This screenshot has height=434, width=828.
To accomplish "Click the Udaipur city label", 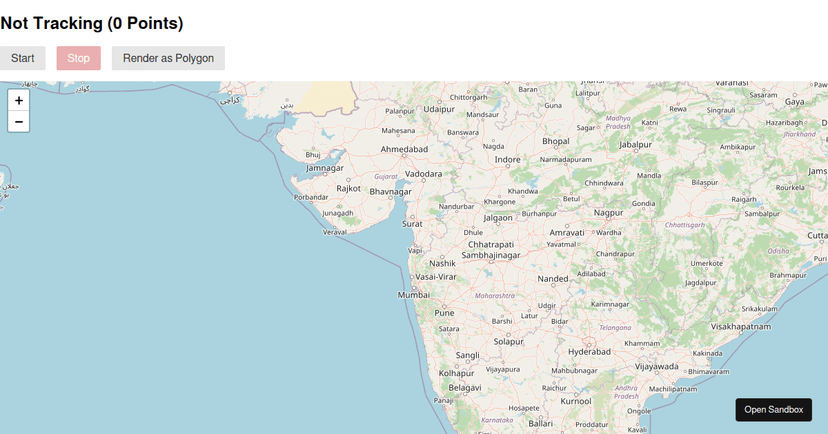I will click(439, 109).
